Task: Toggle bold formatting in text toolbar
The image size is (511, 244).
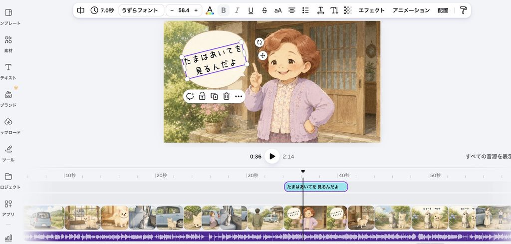Action: click(223, 10)
